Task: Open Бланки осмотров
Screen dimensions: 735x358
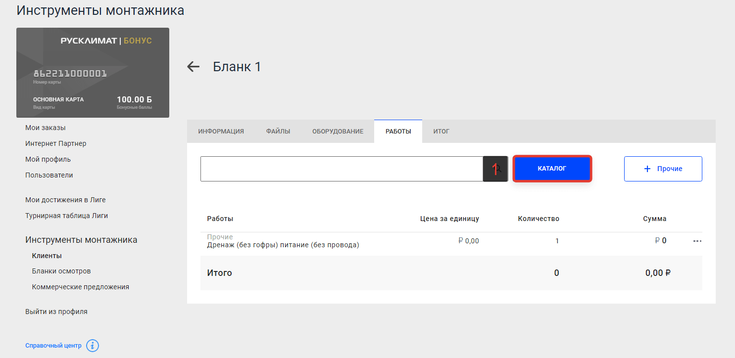Action: click(x=61, y=271)
